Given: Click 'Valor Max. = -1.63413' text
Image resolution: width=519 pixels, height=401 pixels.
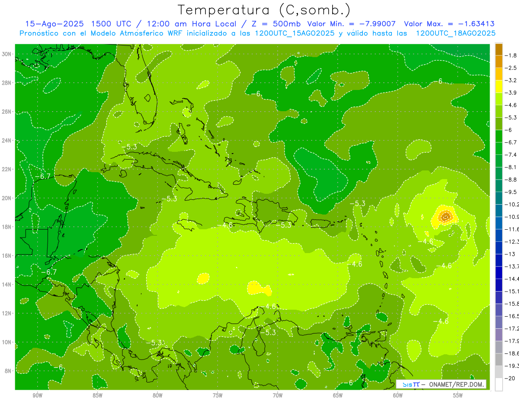Looking at the screenshot, I should 449,24.
